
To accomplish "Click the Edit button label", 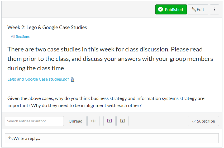I will tap(201, 9).
